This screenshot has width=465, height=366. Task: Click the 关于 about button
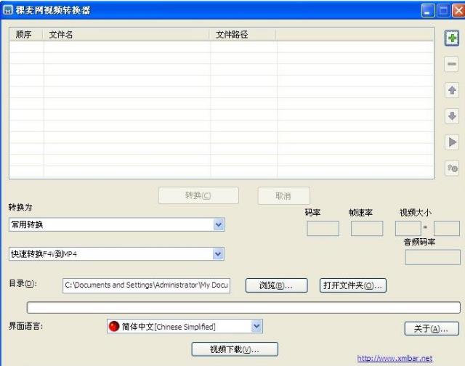pyautogui.click(x=431, y=329)
